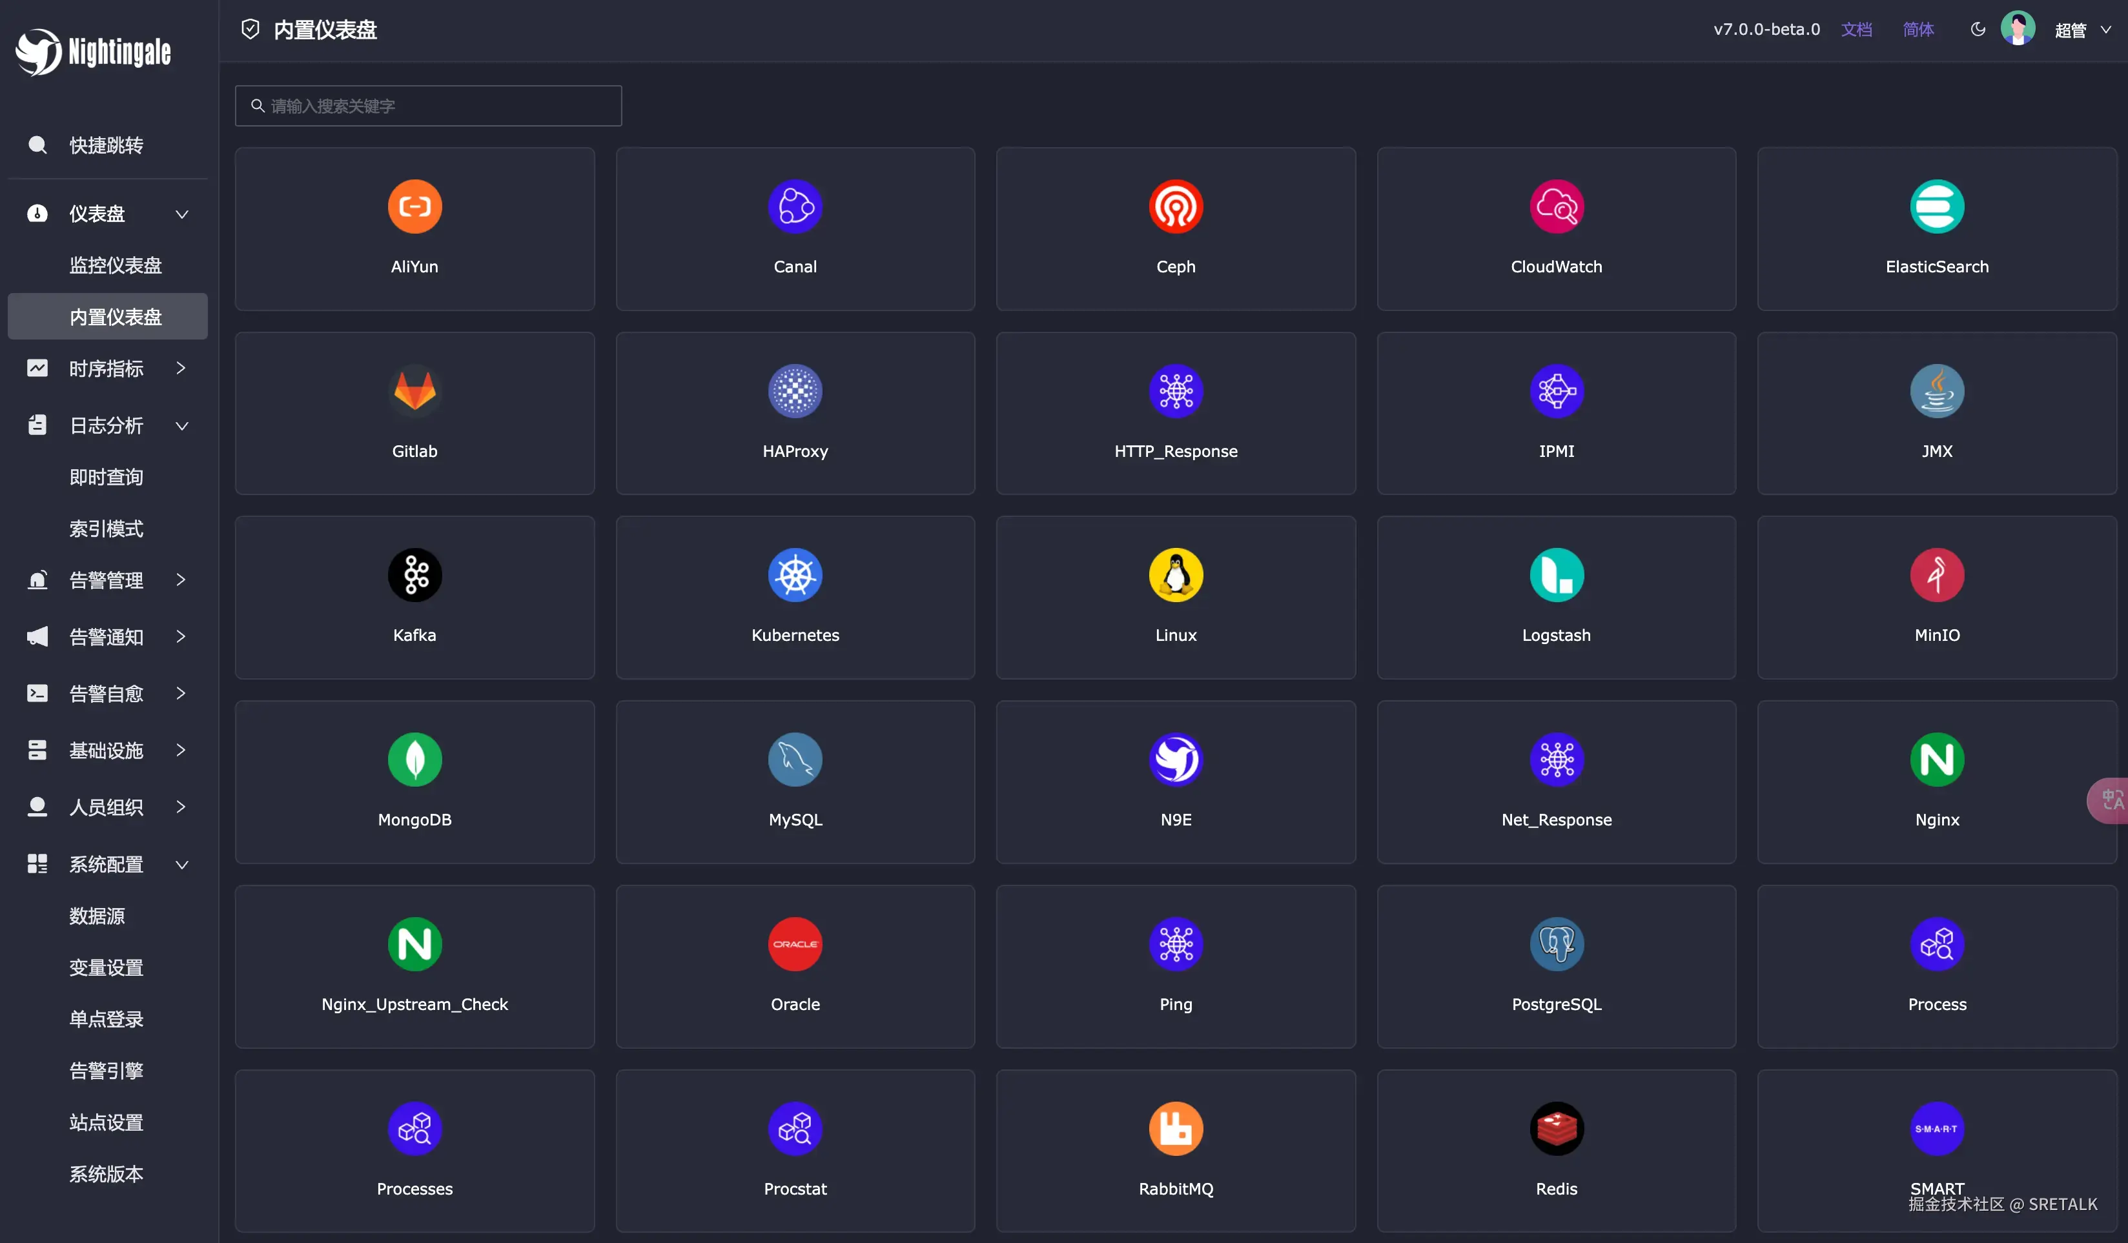Open the Kubernetes dashboard icon

coord(795,576)
